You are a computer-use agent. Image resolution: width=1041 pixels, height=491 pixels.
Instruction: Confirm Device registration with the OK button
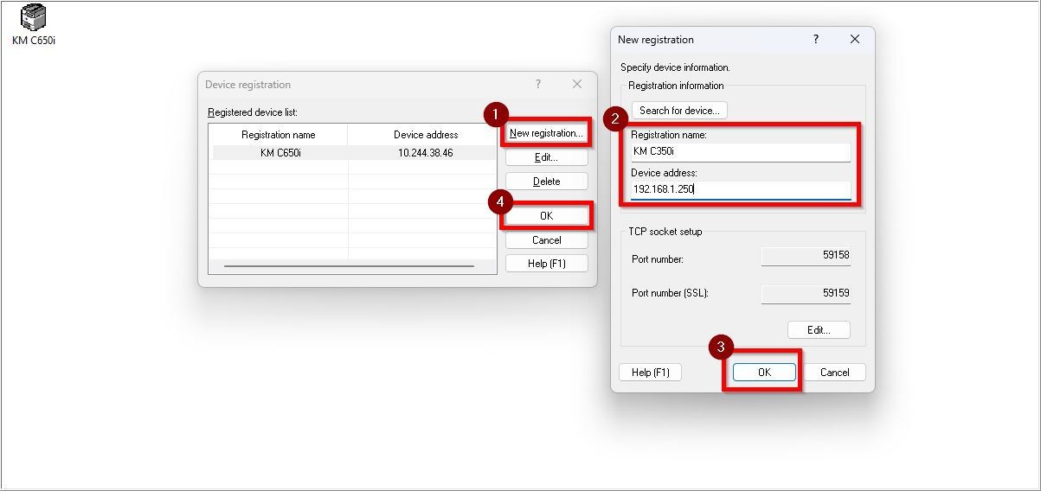click(x=546, y=216)
